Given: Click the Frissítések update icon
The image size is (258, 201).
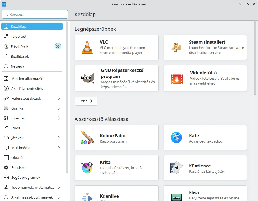Looking at the screenshot, I should 6,46.
